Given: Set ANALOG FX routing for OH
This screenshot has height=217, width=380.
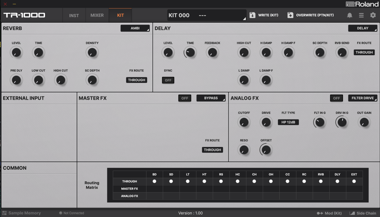Looking at the screenshot, I should (x=271, y=196).
